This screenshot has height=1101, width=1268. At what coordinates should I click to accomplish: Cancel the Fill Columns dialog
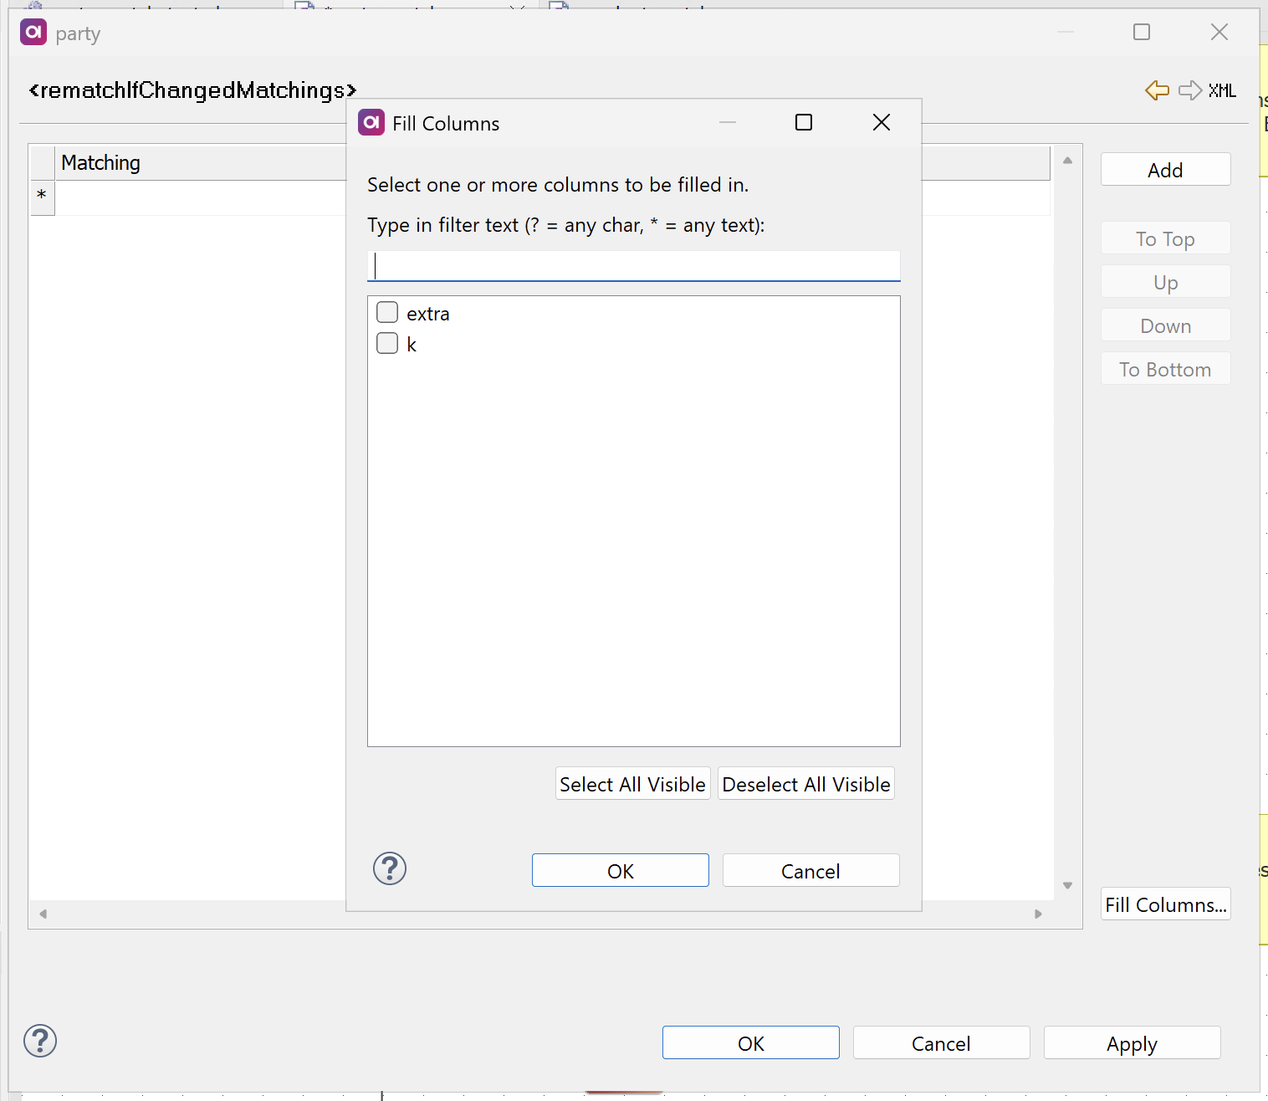click(810, 871)
